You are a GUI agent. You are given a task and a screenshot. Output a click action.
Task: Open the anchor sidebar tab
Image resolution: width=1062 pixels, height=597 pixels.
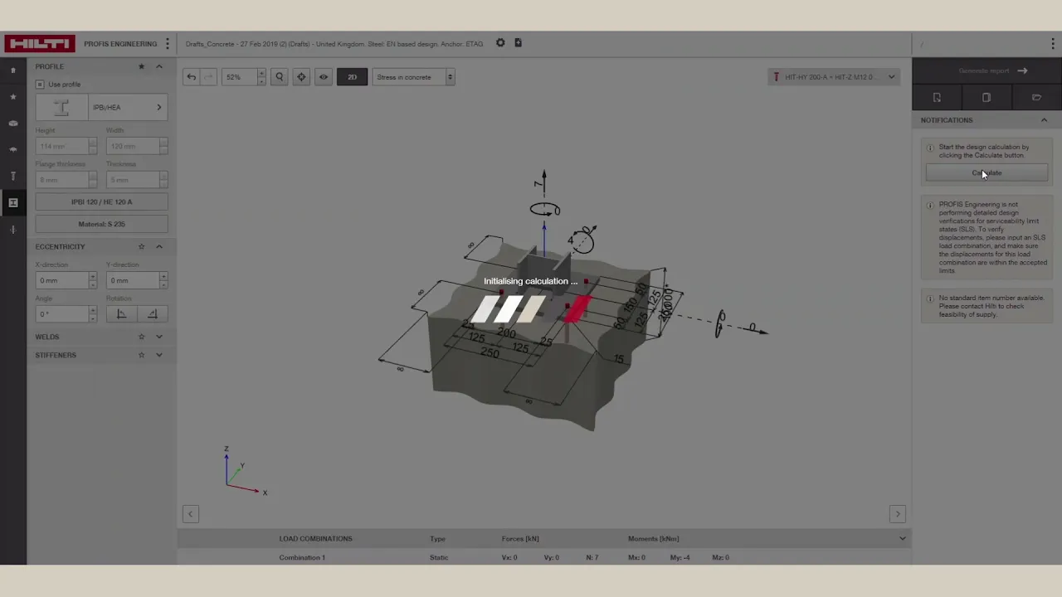13,177
